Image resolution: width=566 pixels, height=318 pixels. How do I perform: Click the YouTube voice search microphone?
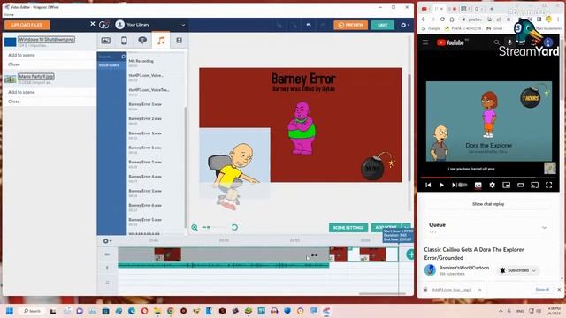(509, 42)
